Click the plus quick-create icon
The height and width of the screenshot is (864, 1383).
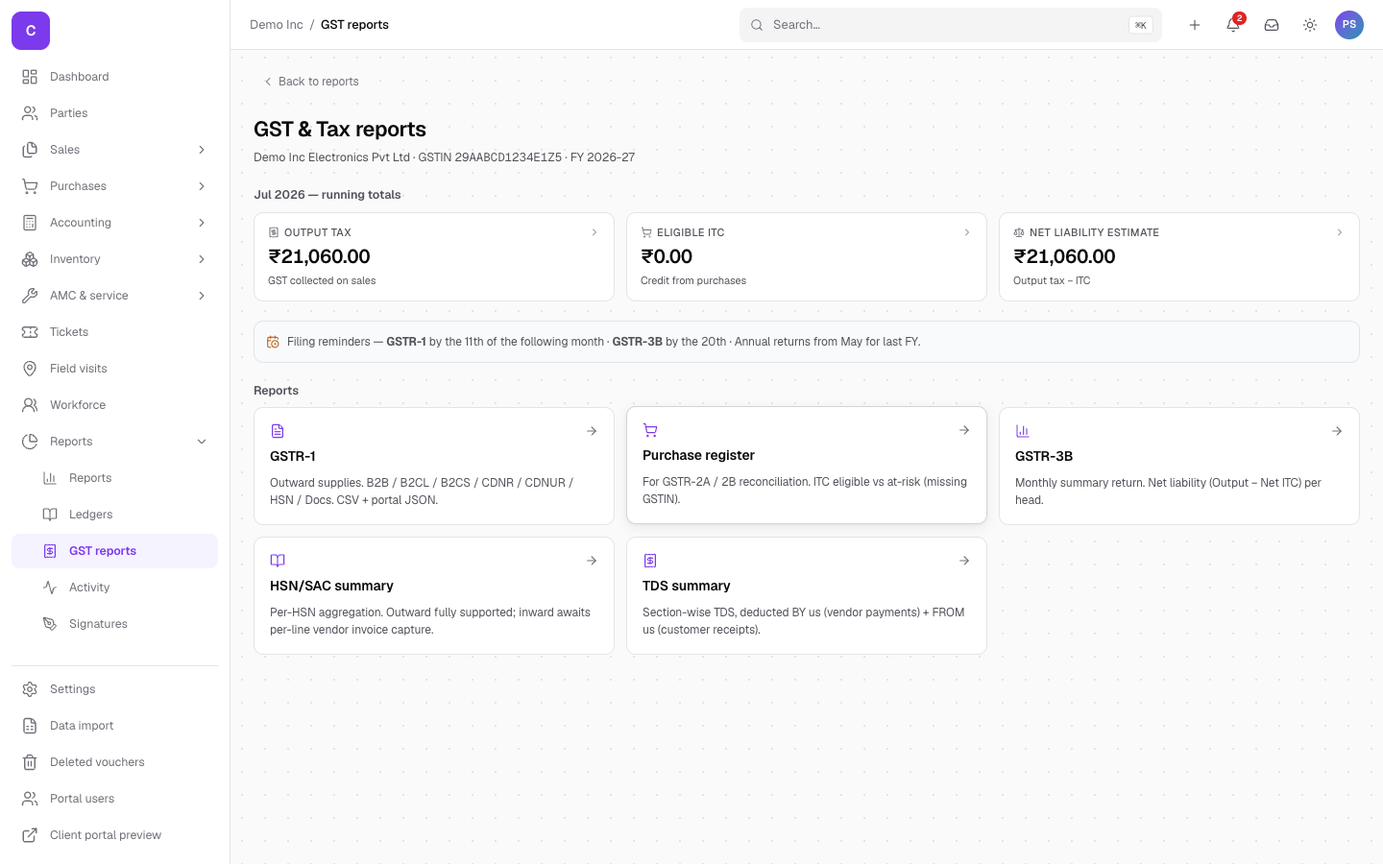pyautogui.click(x=1195, y=25)
